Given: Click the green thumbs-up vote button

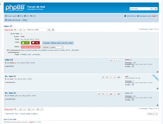Looking at the screenshot, I should point(25,43).
